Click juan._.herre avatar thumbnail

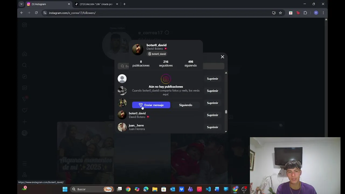122,127
